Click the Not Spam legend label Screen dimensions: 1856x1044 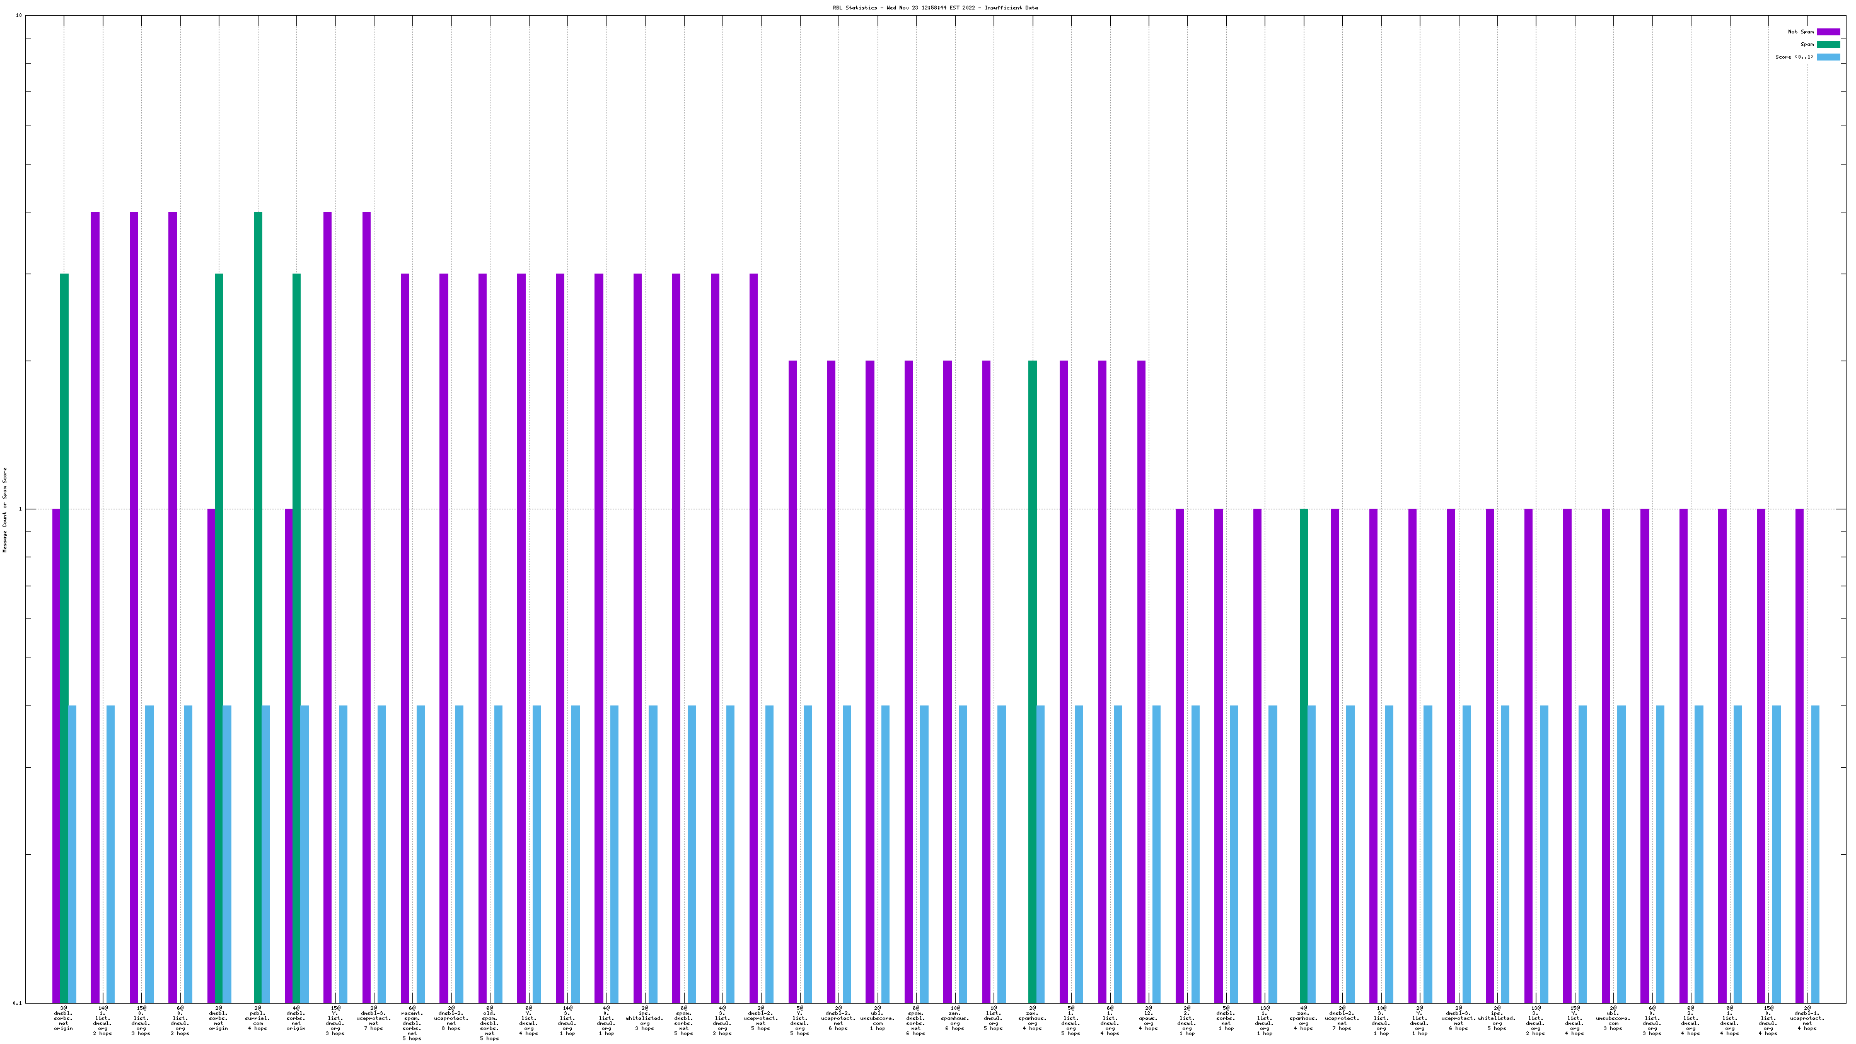pos(1801,32)
